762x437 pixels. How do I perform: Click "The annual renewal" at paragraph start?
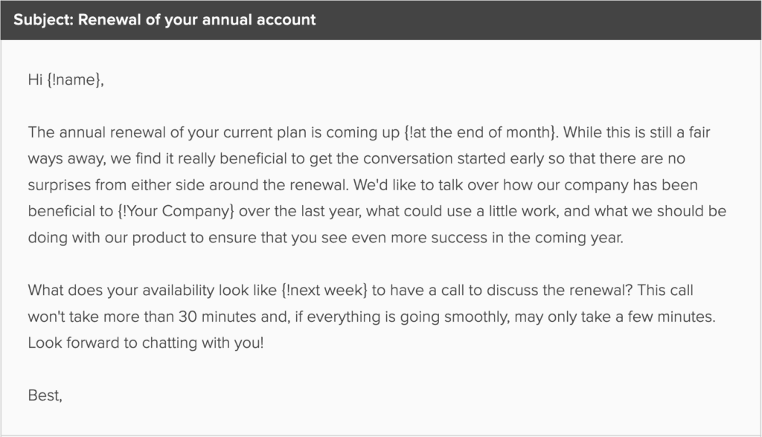pos(87,133)
